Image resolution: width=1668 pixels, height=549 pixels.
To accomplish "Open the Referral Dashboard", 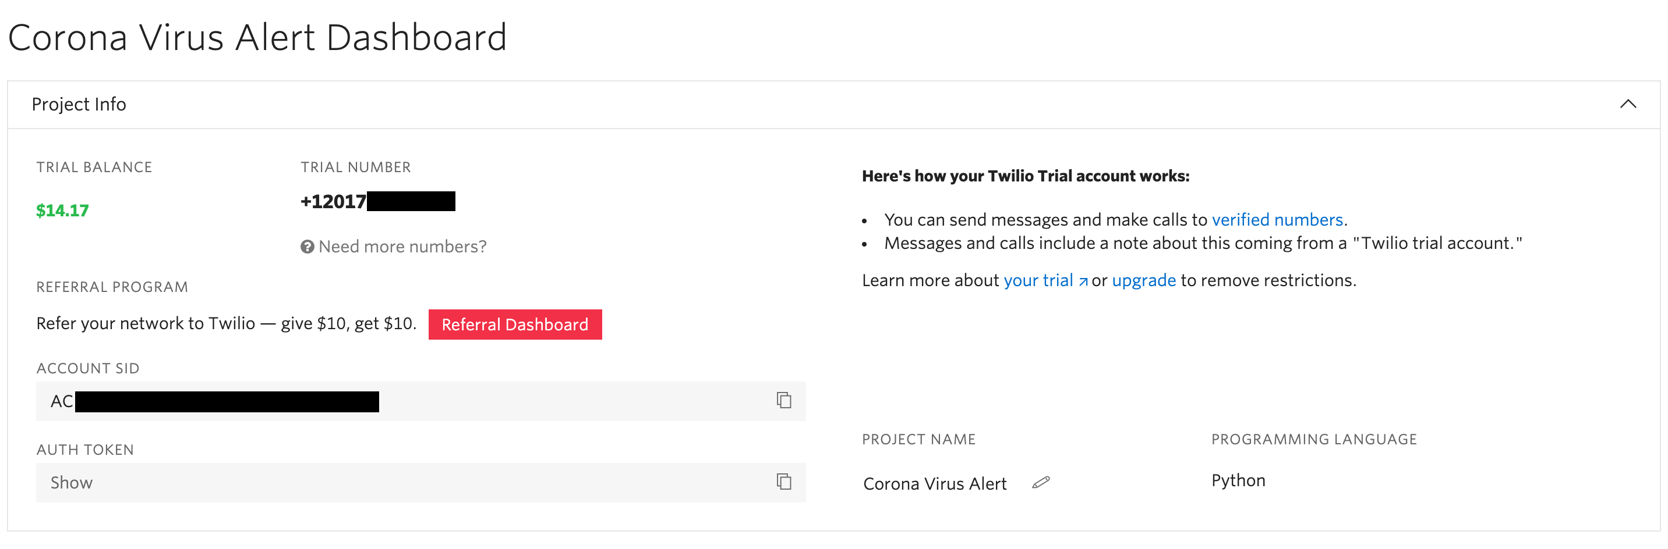I will pyautogui.click(x=515, y=324).
